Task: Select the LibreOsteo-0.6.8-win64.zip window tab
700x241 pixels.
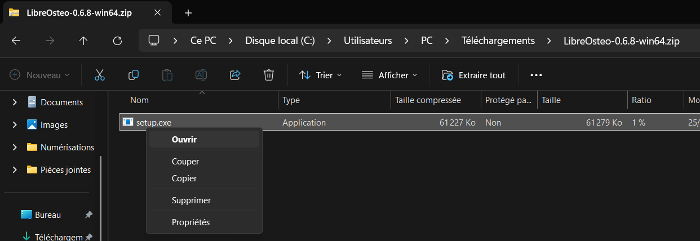Action: (x=87, y=12)
